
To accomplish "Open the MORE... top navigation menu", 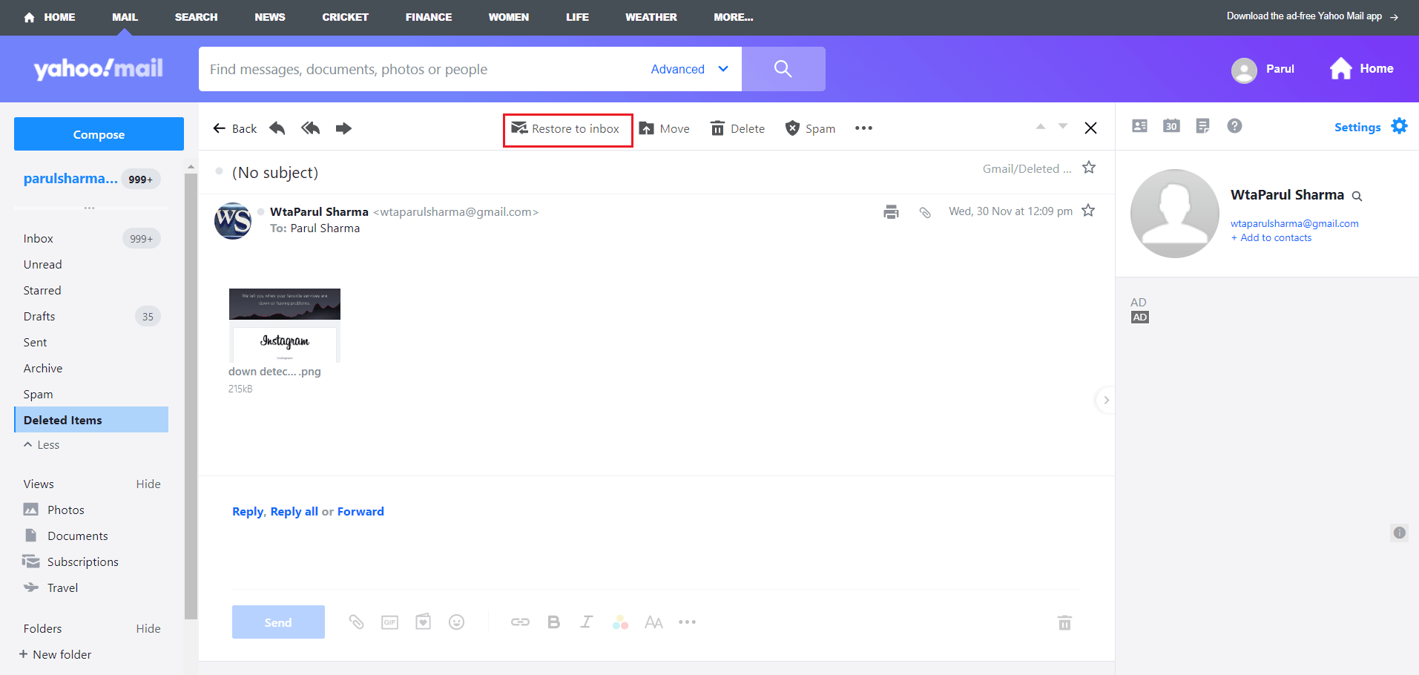I will tap(734, 17).
